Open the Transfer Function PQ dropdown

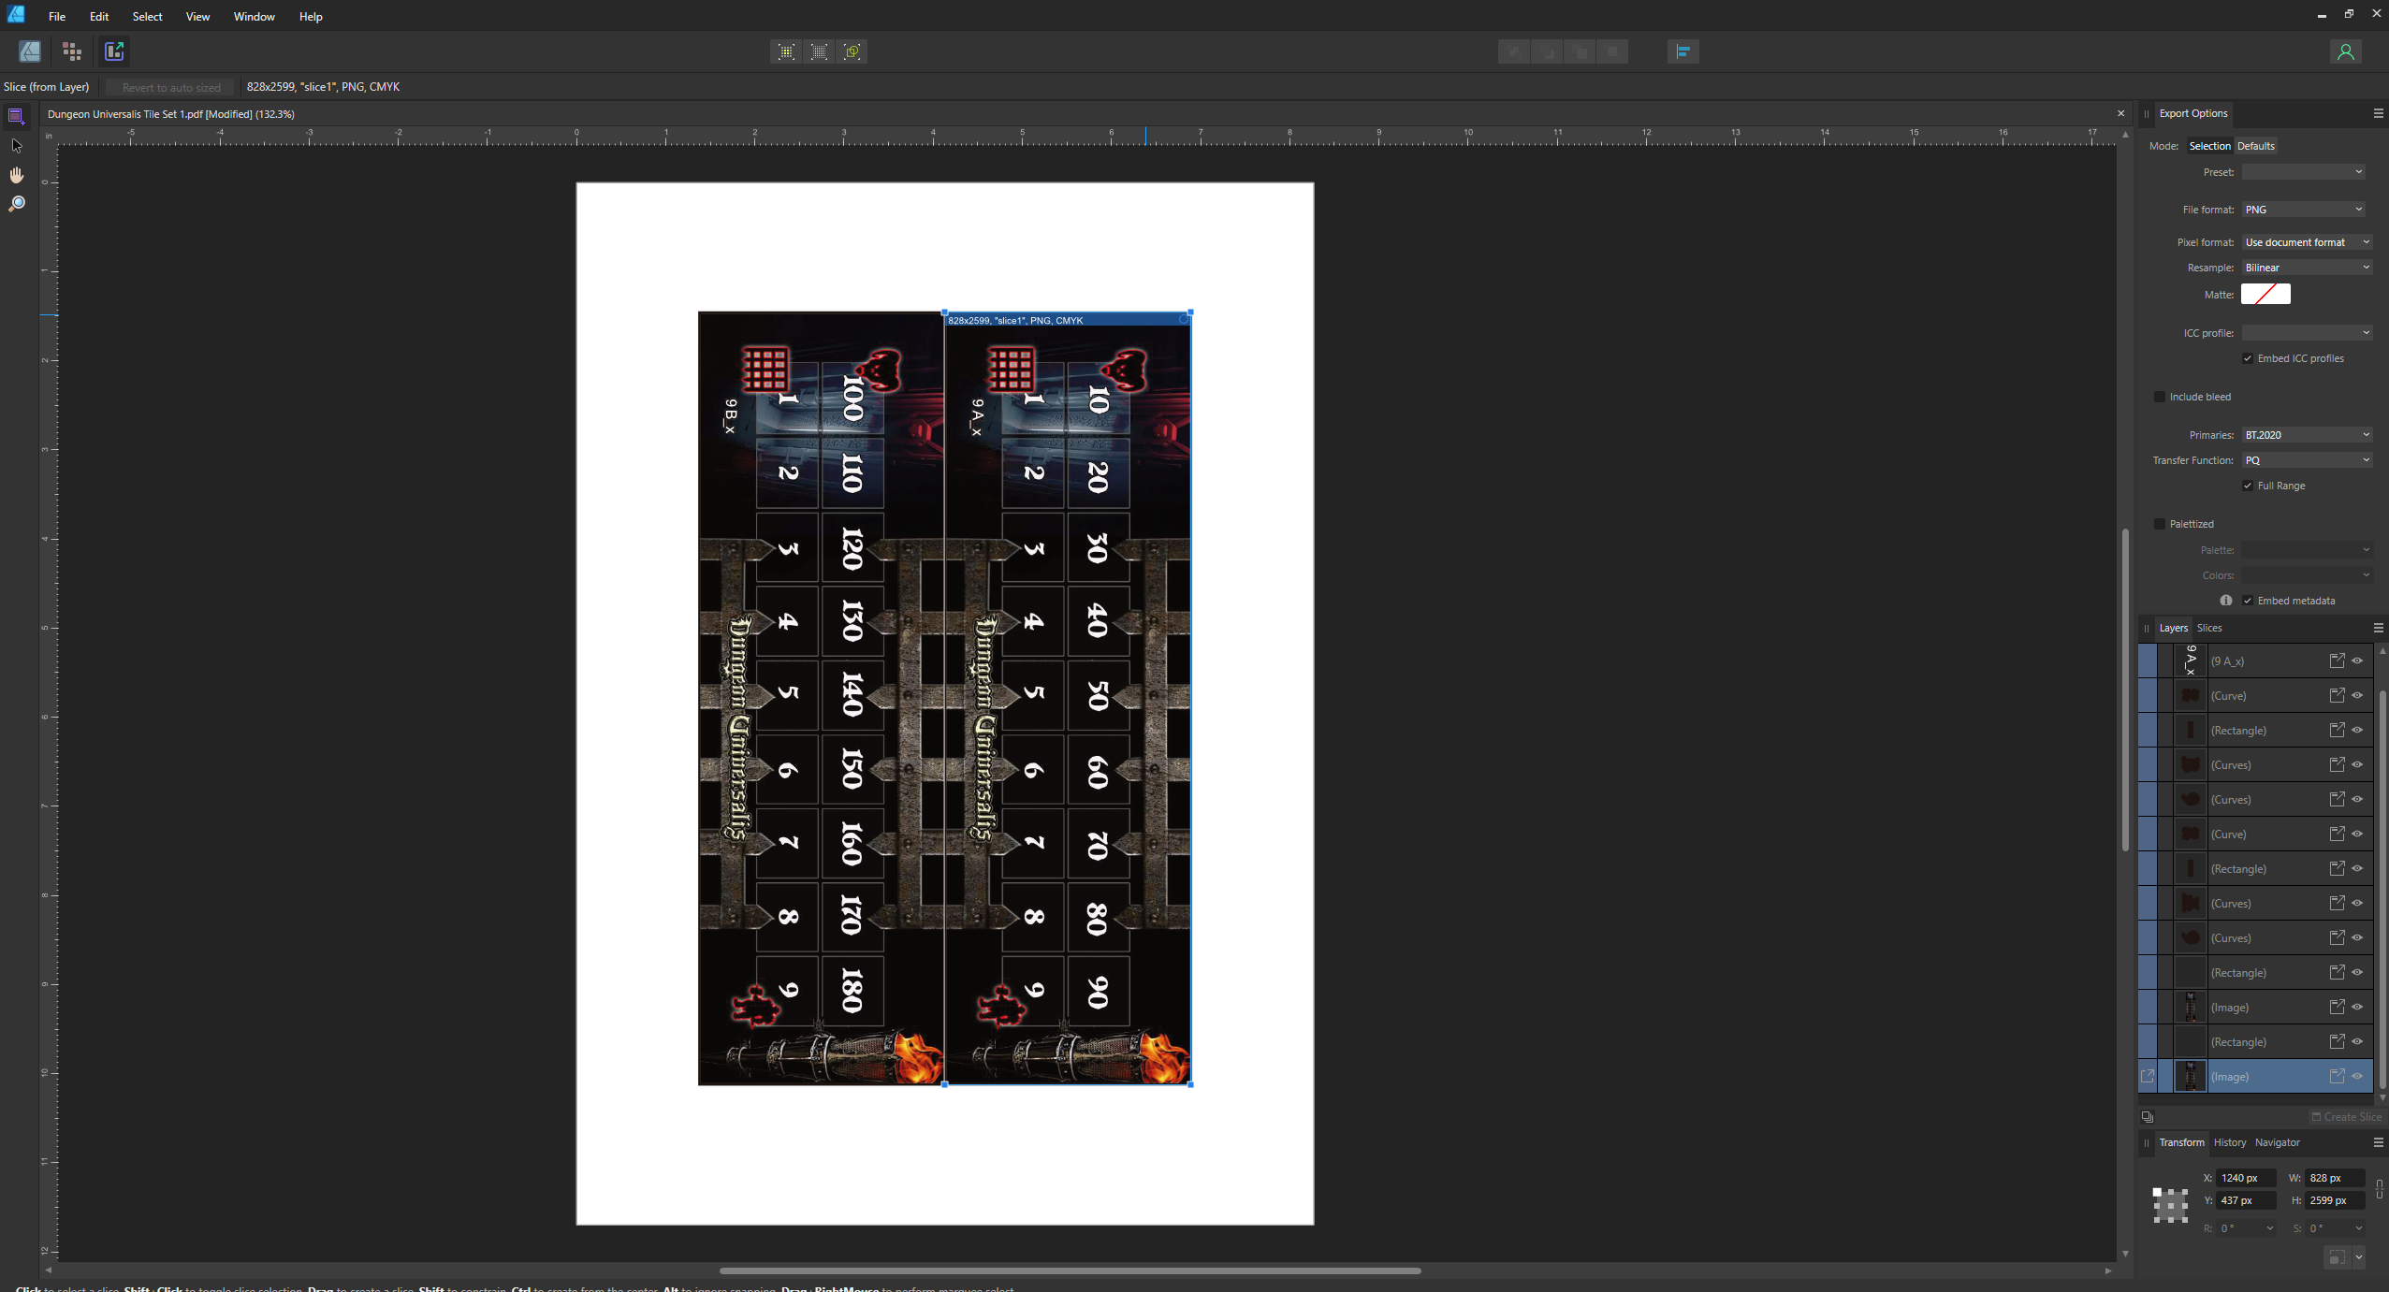tap(2307, 460)
